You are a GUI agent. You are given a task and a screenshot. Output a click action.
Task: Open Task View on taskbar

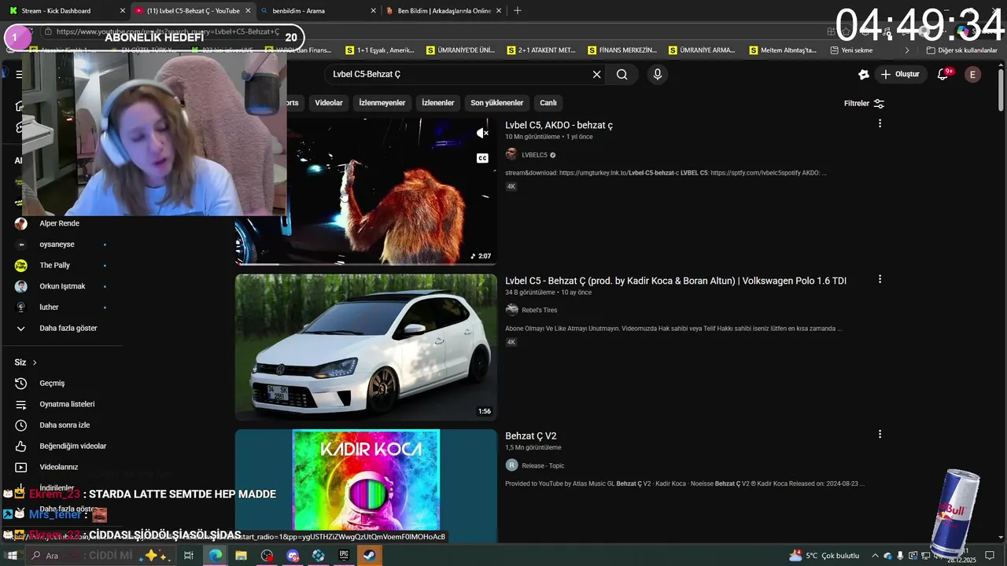(x=189, y=556)
